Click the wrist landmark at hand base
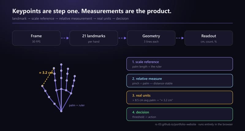 click(x=61, y=111)
